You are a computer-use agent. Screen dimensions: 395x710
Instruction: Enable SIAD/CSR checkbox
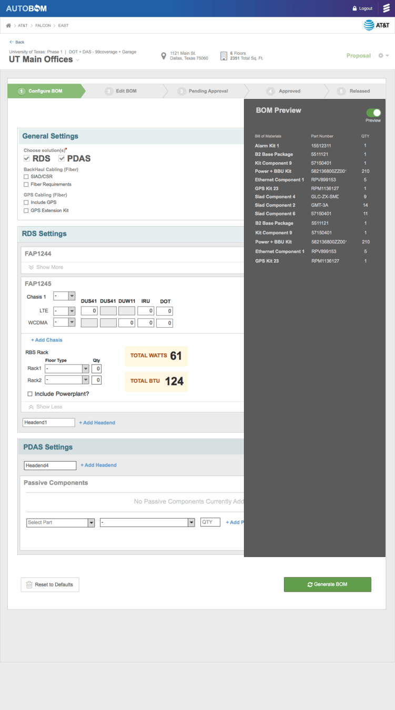[26, 177]
